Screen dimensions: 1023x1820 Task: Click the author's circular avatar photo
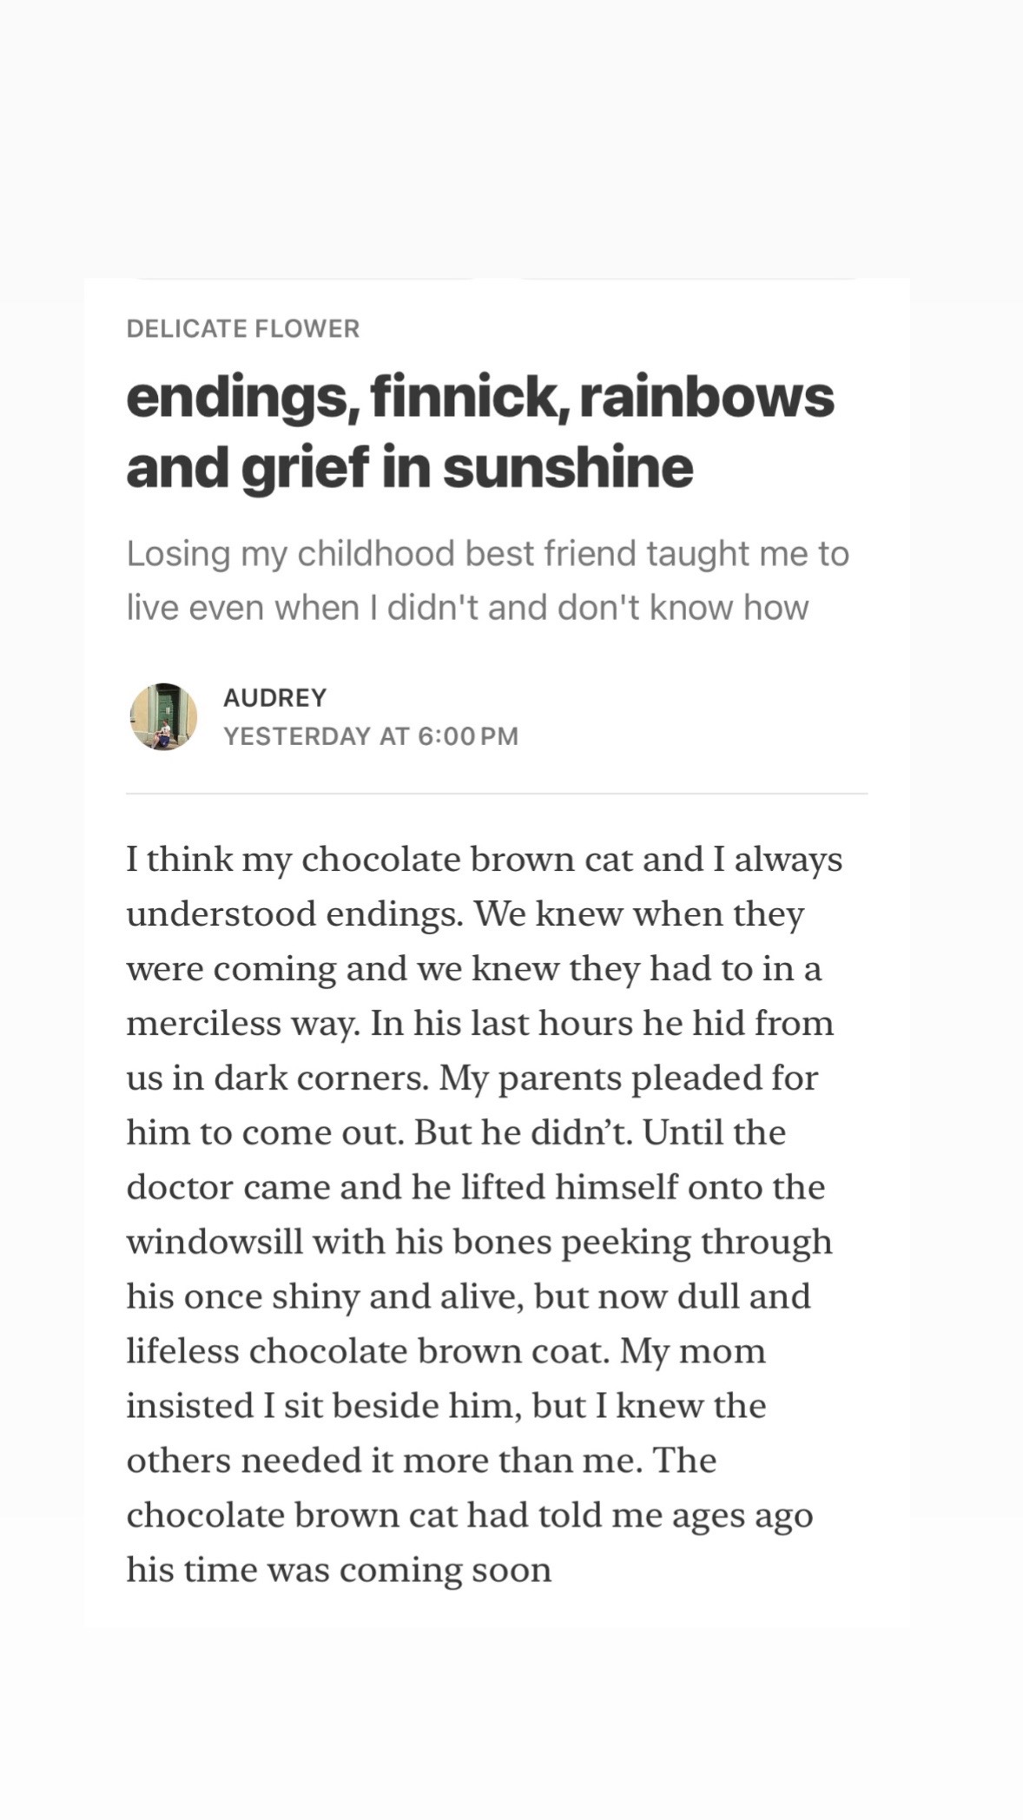[163, 716]
